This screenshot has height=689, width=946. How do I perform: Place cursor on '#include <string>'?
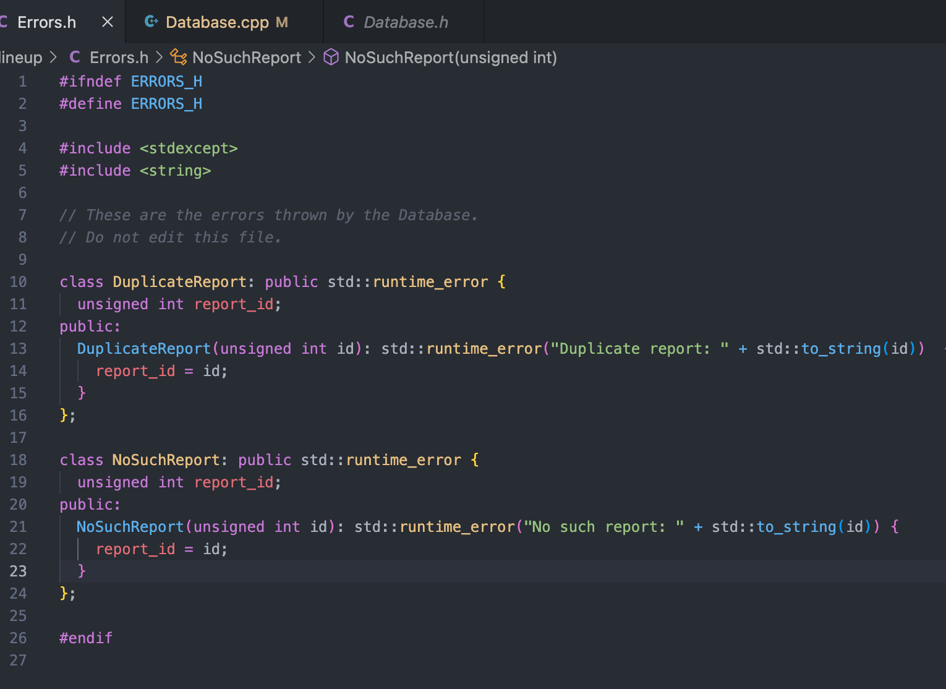pos(135,171)
